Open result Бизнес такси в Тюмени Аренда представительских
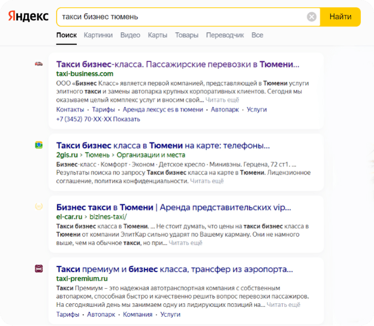This screenshot has width=374, height=326. pyautogui.click(x=173, y=207)
